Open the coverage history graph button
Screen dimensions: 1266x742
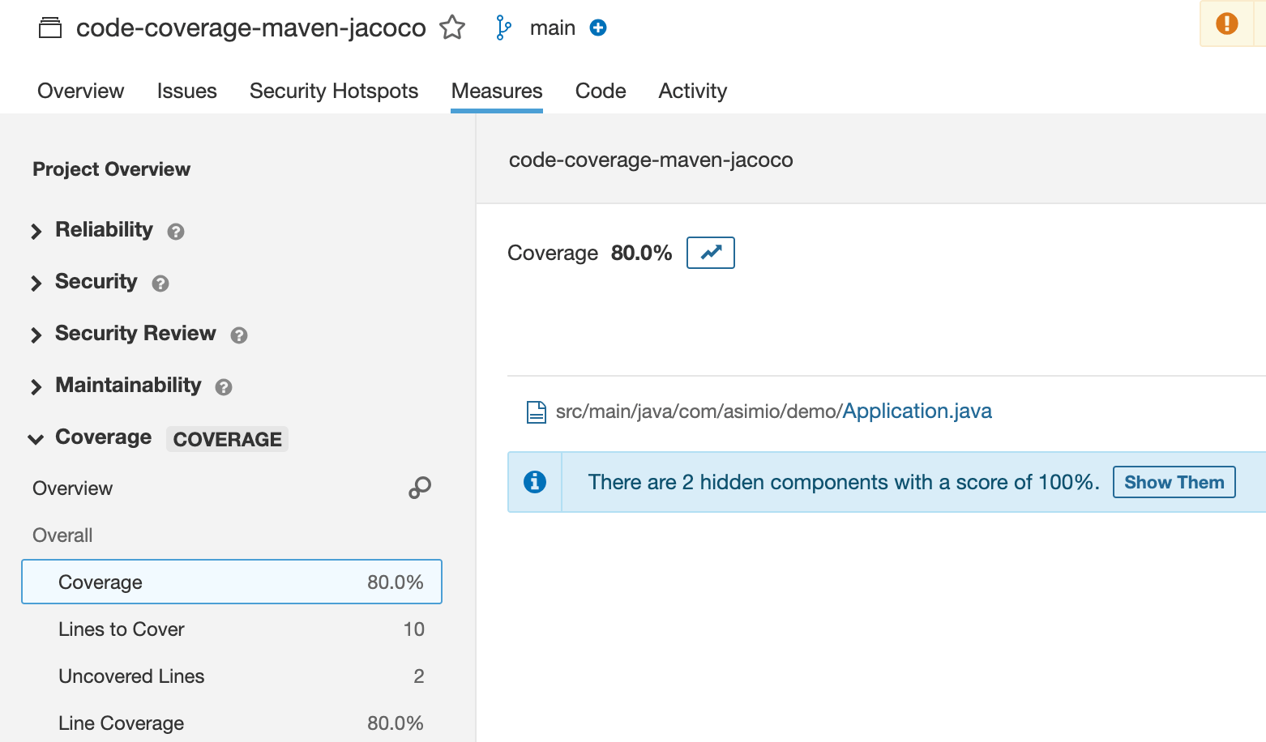711,253
